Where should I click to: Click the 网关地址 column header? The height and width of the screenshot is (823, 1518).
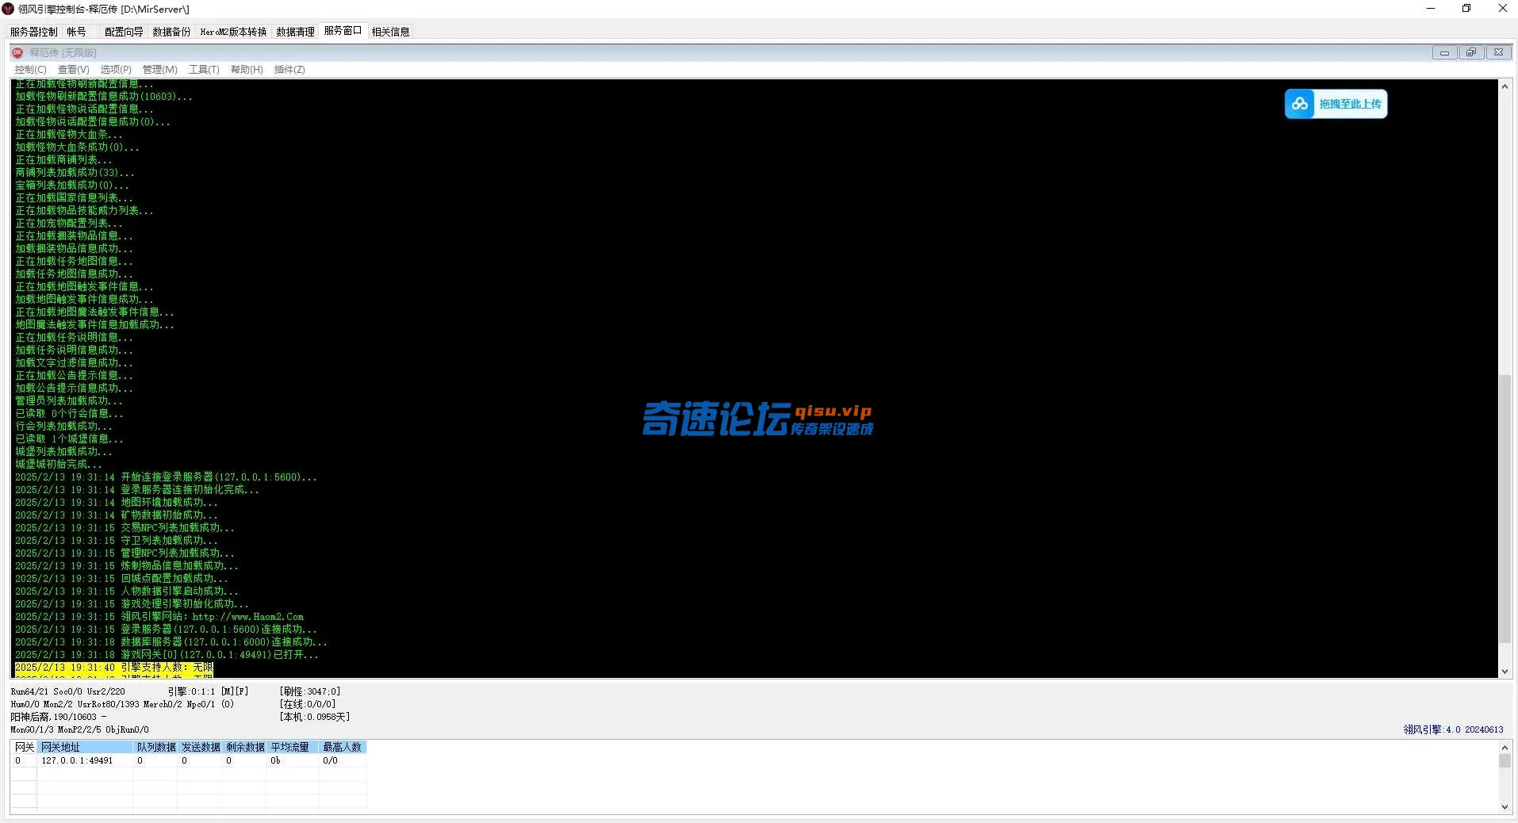pos(85,747)
